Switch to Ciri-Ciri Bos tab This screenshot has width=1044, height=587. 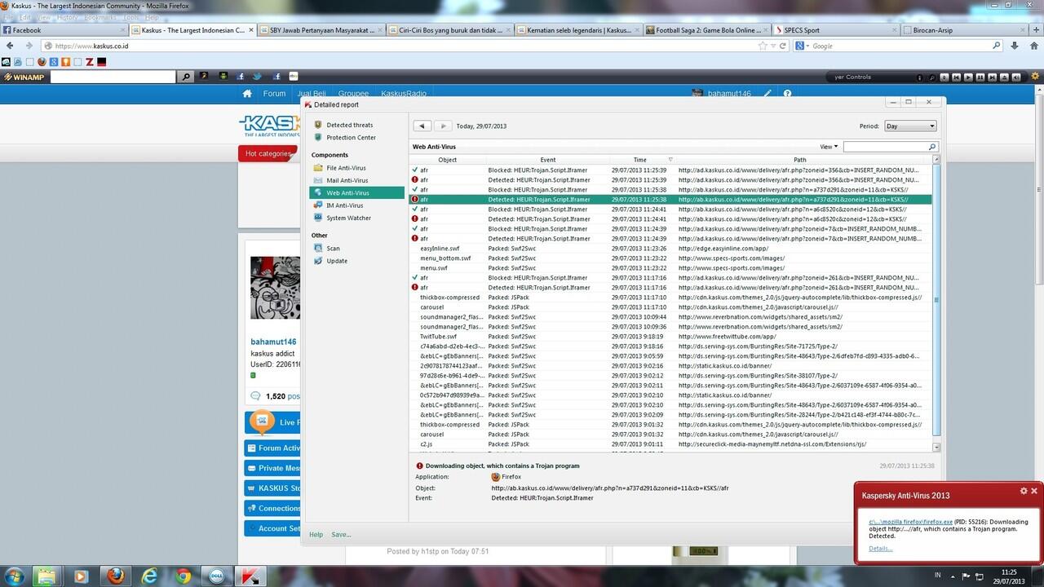pos(450,30)
